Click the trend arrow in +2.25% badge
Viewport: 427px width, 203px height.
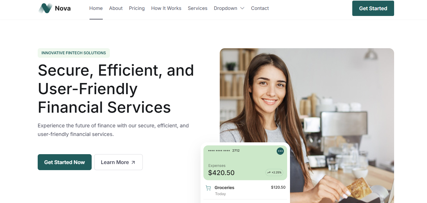click(269, 172)
